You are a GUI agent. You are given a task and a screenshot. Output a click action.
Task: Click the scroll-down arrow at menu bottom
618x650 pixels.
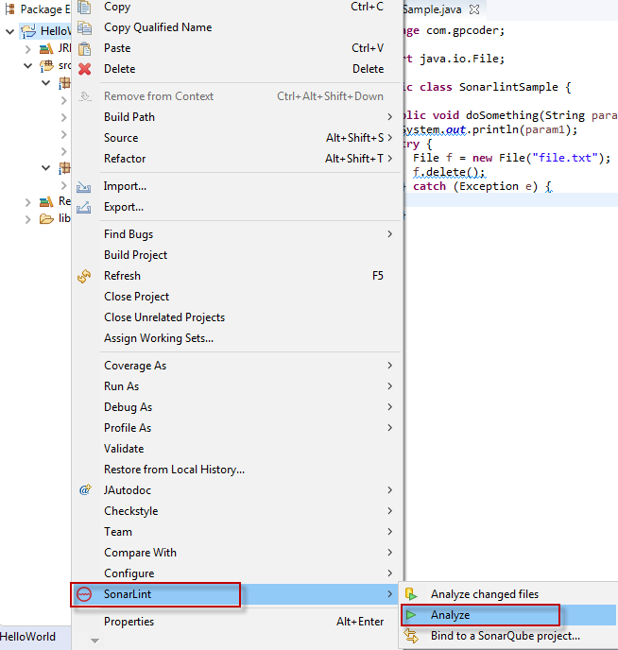pyautogui.click(x=92, y=641)
